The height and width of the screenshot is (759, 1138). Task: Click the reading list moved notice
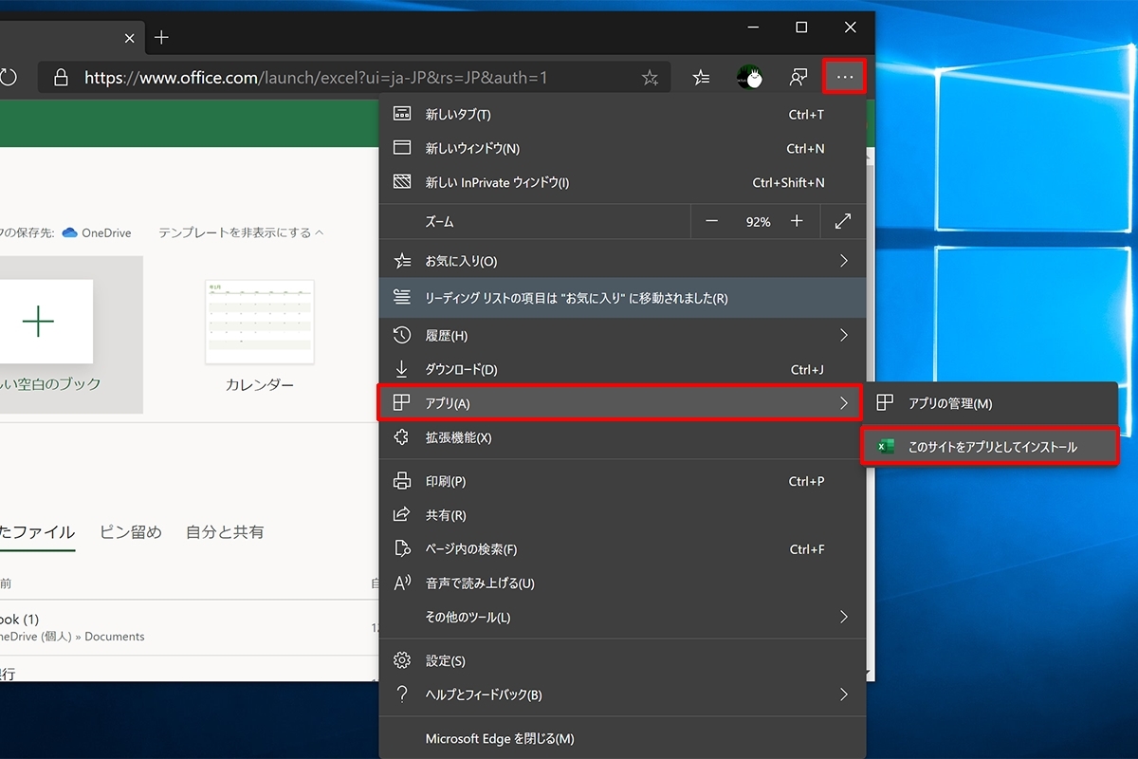[x=622, y=298]
